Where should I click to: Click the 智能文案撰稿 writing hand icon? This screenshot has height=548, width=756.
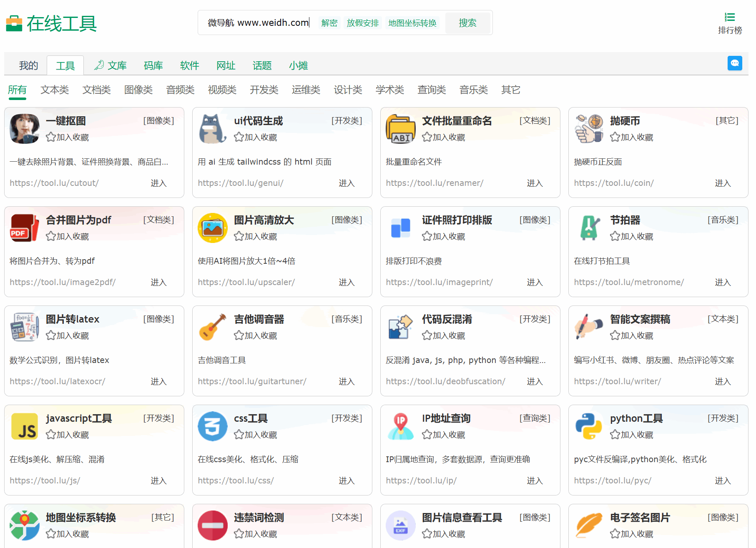click(x=589, y=327)
